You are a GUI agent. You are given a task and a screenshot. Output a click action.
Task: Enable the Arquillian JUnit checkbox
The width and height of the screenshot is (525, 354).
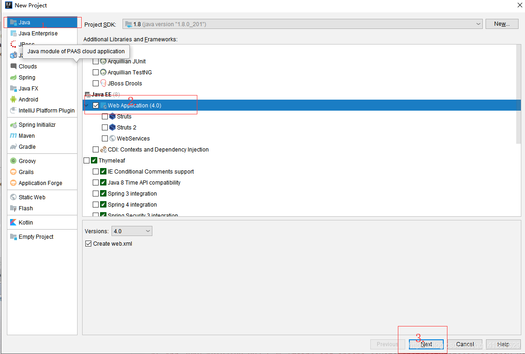(x=96, y=61)
